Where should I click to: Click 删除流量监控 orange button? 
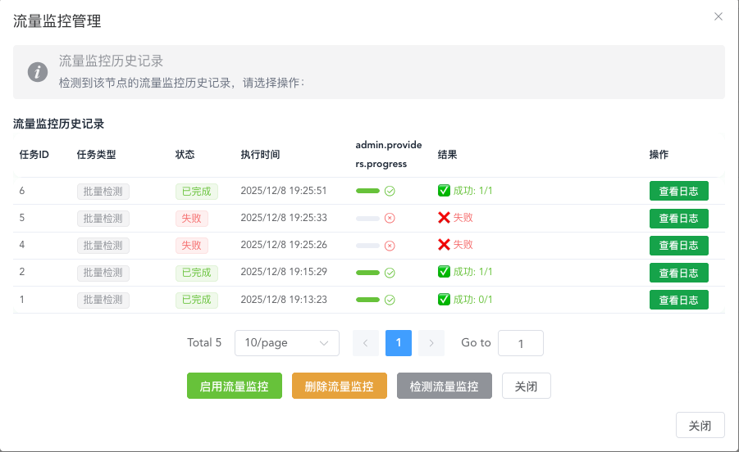(x=339, y=386)
